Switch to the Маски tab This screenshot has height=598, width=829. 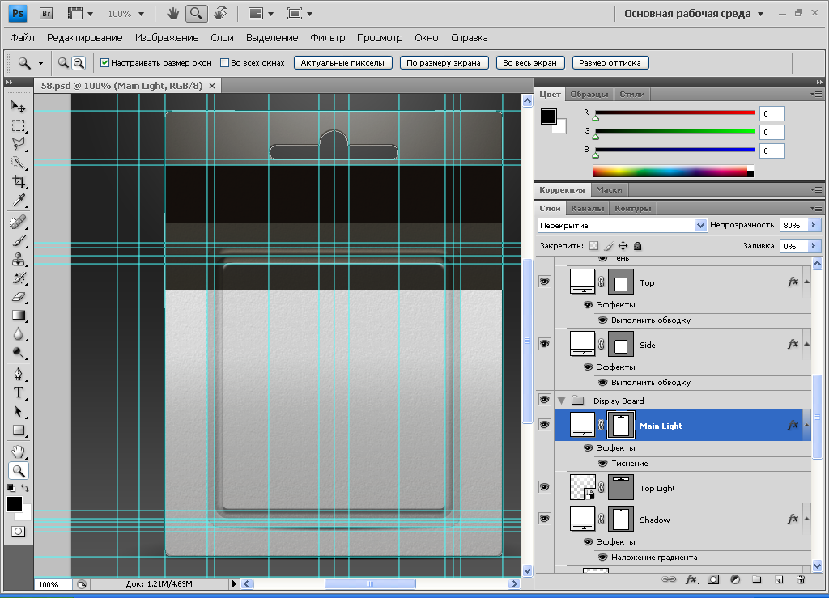click(609, 189)
